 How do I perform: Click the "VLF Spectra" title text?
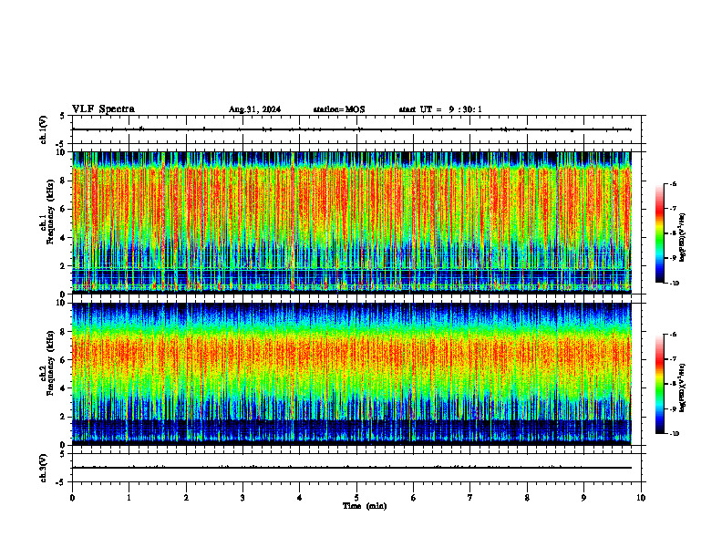[x=103, y=109]
